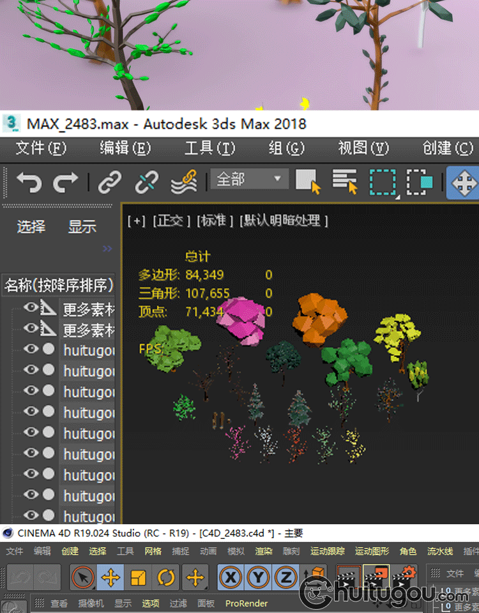Click the [+] viewport menu label
479x613 pixels.
(137, 221)
